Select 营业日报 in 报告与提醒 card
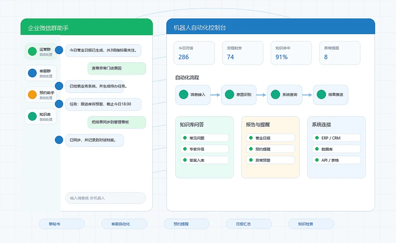The height and width of the screenshot is (243, 396). tap(270, 138)
